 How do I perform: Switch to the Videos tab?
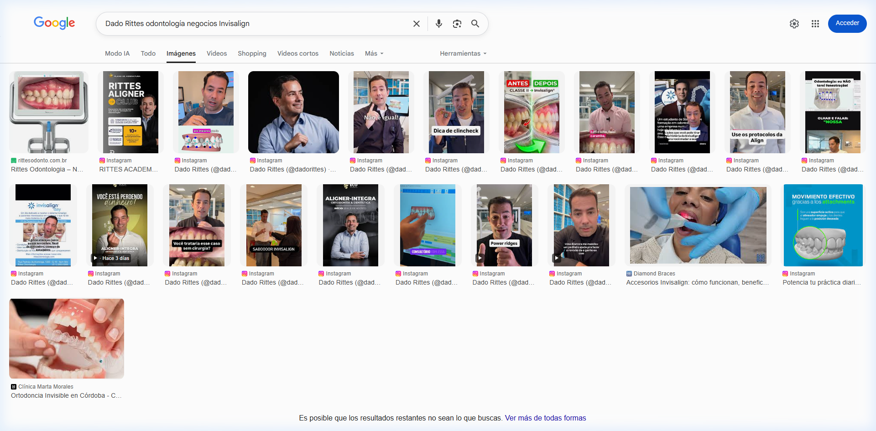pyautogui.click(x=217, y=53)
